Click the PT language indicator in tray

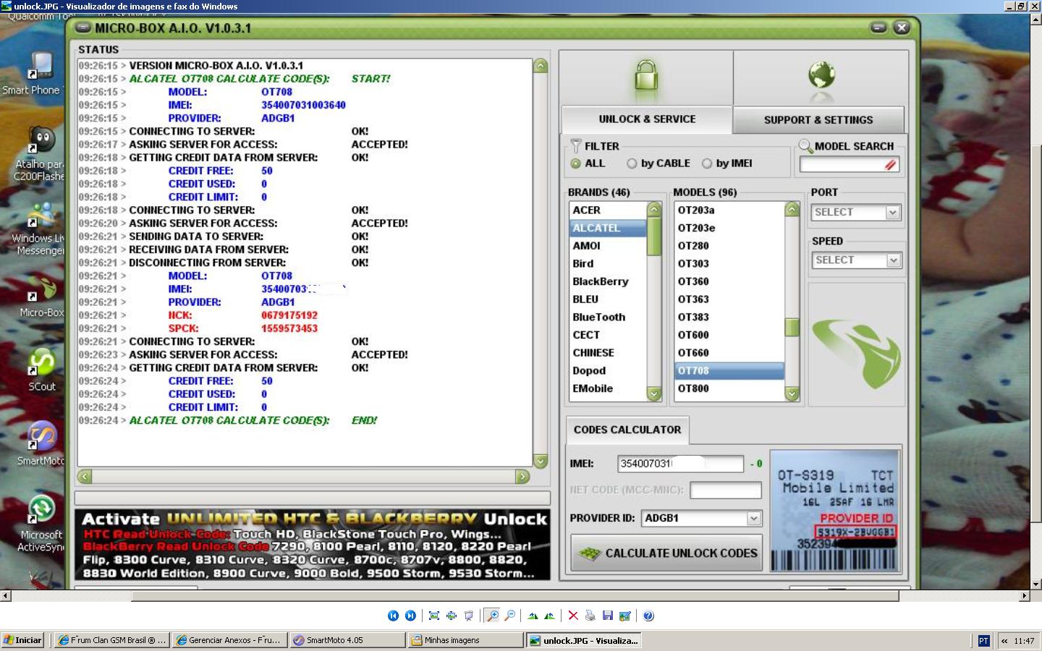tap(983, 641)
